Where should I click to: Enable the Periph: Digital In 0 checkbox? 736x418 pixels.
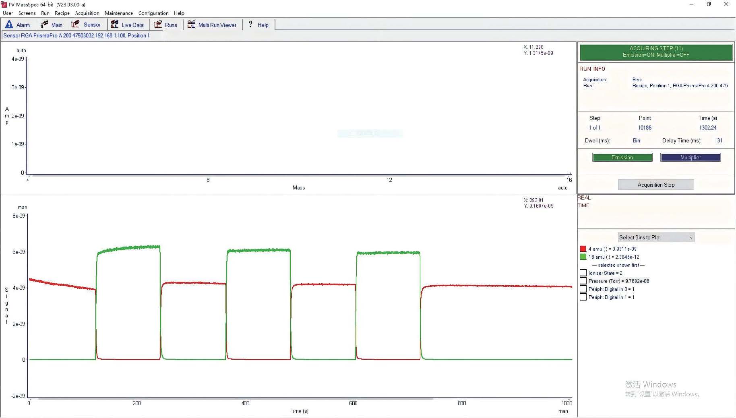[583, 289]
